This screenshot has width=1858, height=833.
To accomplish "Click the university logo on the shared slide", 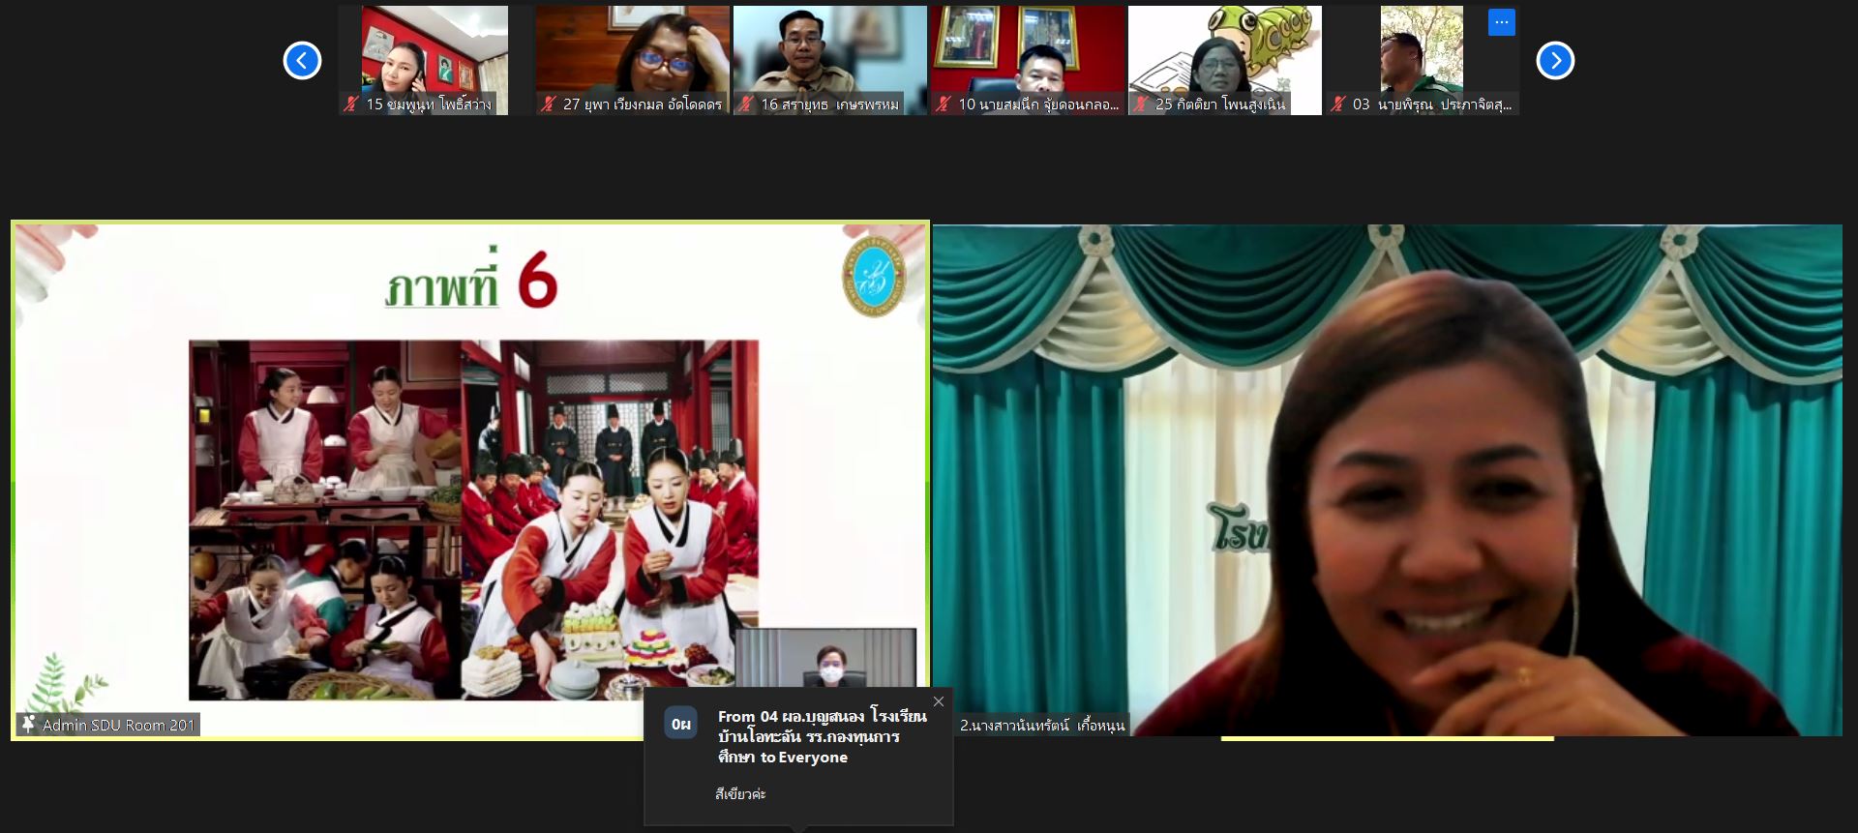I will [874, 278].
